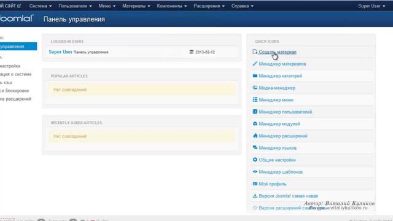Open the Система dropdown menu

[41, 6]
